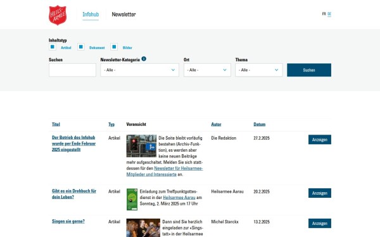Open the Newsletter-Kategorie info icon
Viewport: 380px width, 237px height.
tap(144, 59)
